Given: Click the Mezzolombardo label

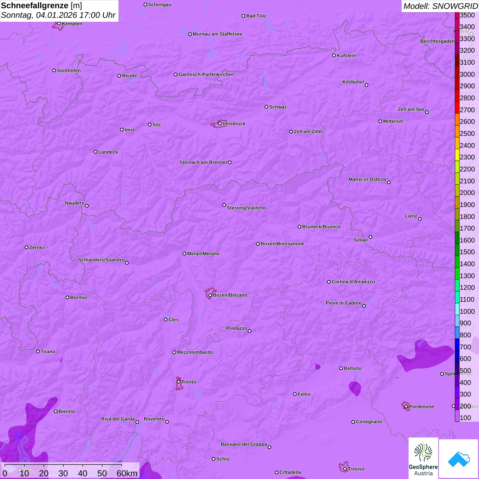Looking at the screenshot, I should [x=195, y=352].
